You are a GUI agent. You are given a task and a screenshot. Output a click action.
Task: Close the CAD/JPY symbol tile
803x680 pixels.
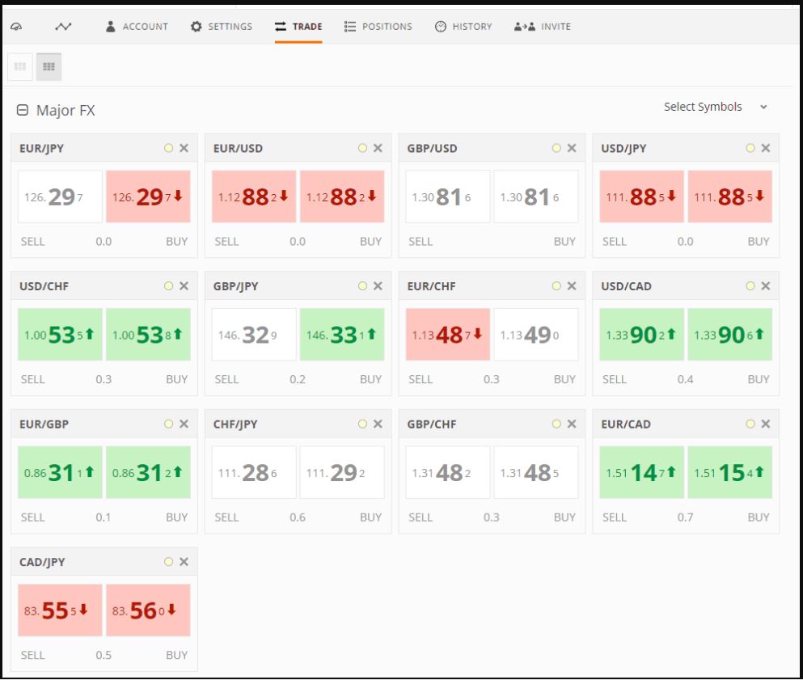pyautogui.click(x=184, y=562)
